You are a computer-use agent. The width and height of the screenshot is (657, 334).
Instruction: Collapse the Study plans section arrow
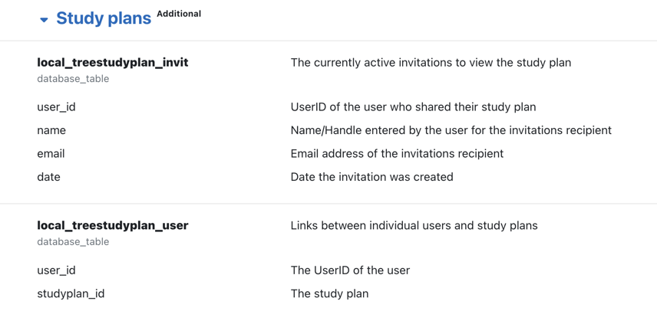coord(44,20)
